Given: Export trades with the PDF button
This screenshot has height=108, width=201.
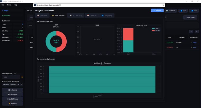Looking at the screenshot, I should [x=194, y=11].
